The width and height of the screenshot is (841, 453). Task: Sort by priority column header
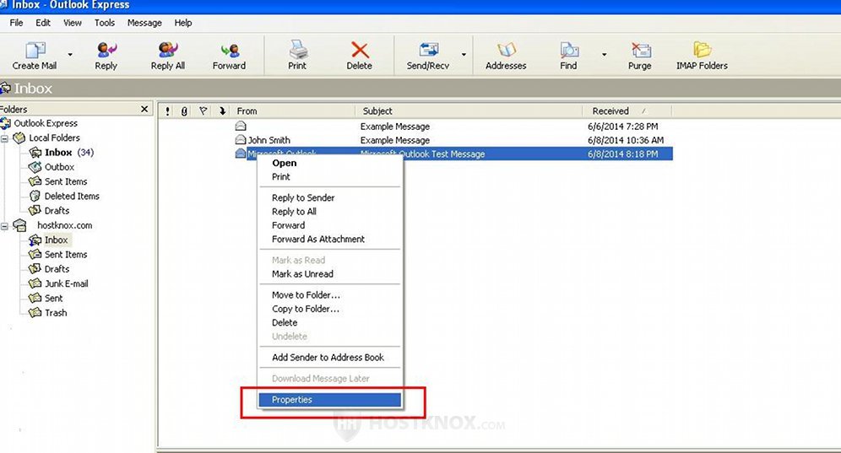click(x=168, y=111)
